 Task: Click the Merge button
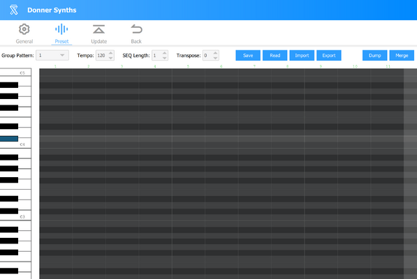(402, 55)
